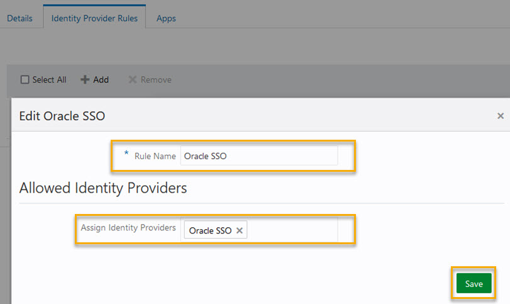Click the Remove X icon
510x304 pixels.
133,80
